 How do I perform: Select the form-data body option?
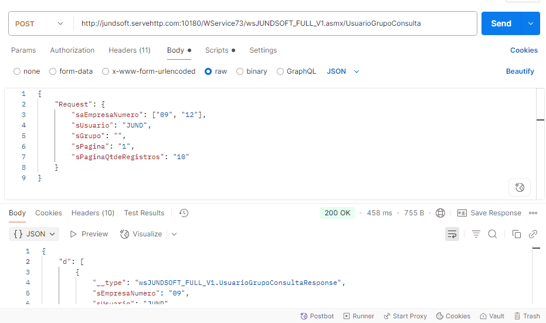[x=53, y=71]
